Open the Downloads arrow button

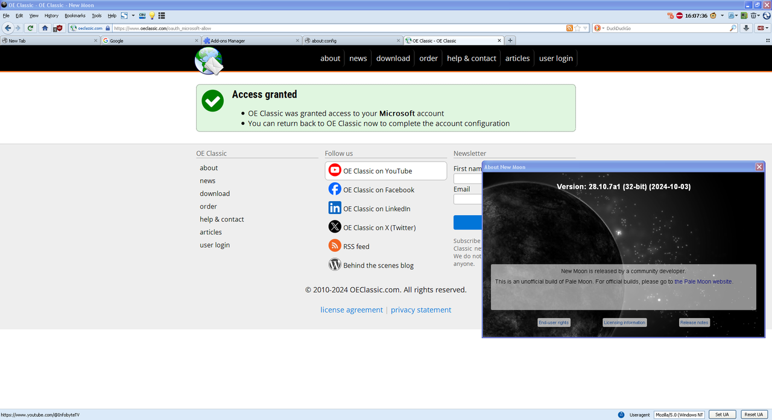[746, 28]
